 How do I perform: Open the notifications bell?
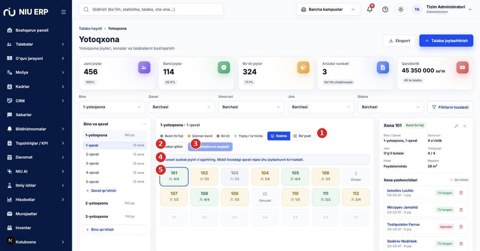369,9
